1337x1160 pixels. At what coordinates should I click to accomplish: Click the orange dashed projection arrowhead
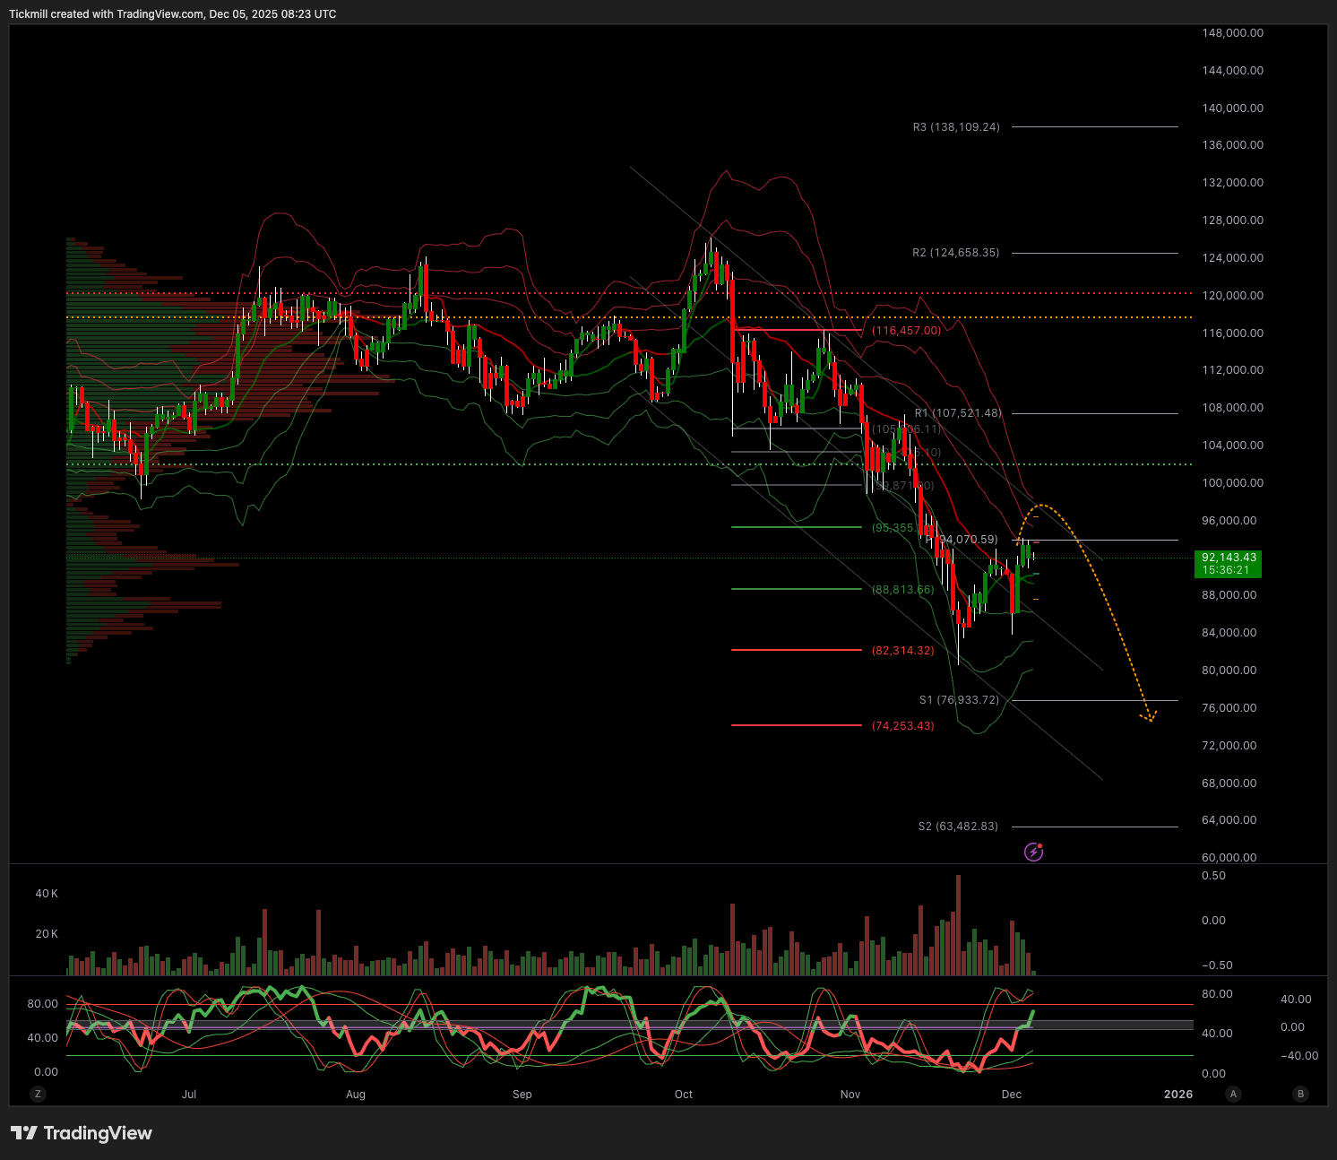[x=1149, y=716]
